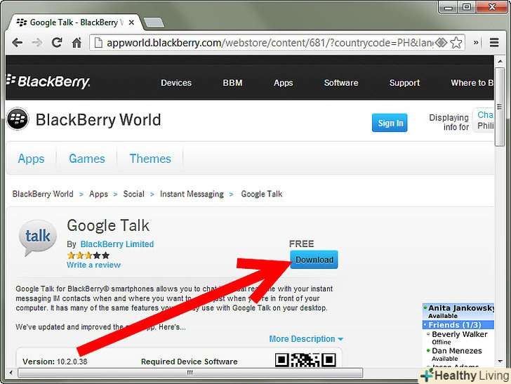Switch to the Themes category tab
Viewport: 511px width, 384px height.
pos(150,159)
